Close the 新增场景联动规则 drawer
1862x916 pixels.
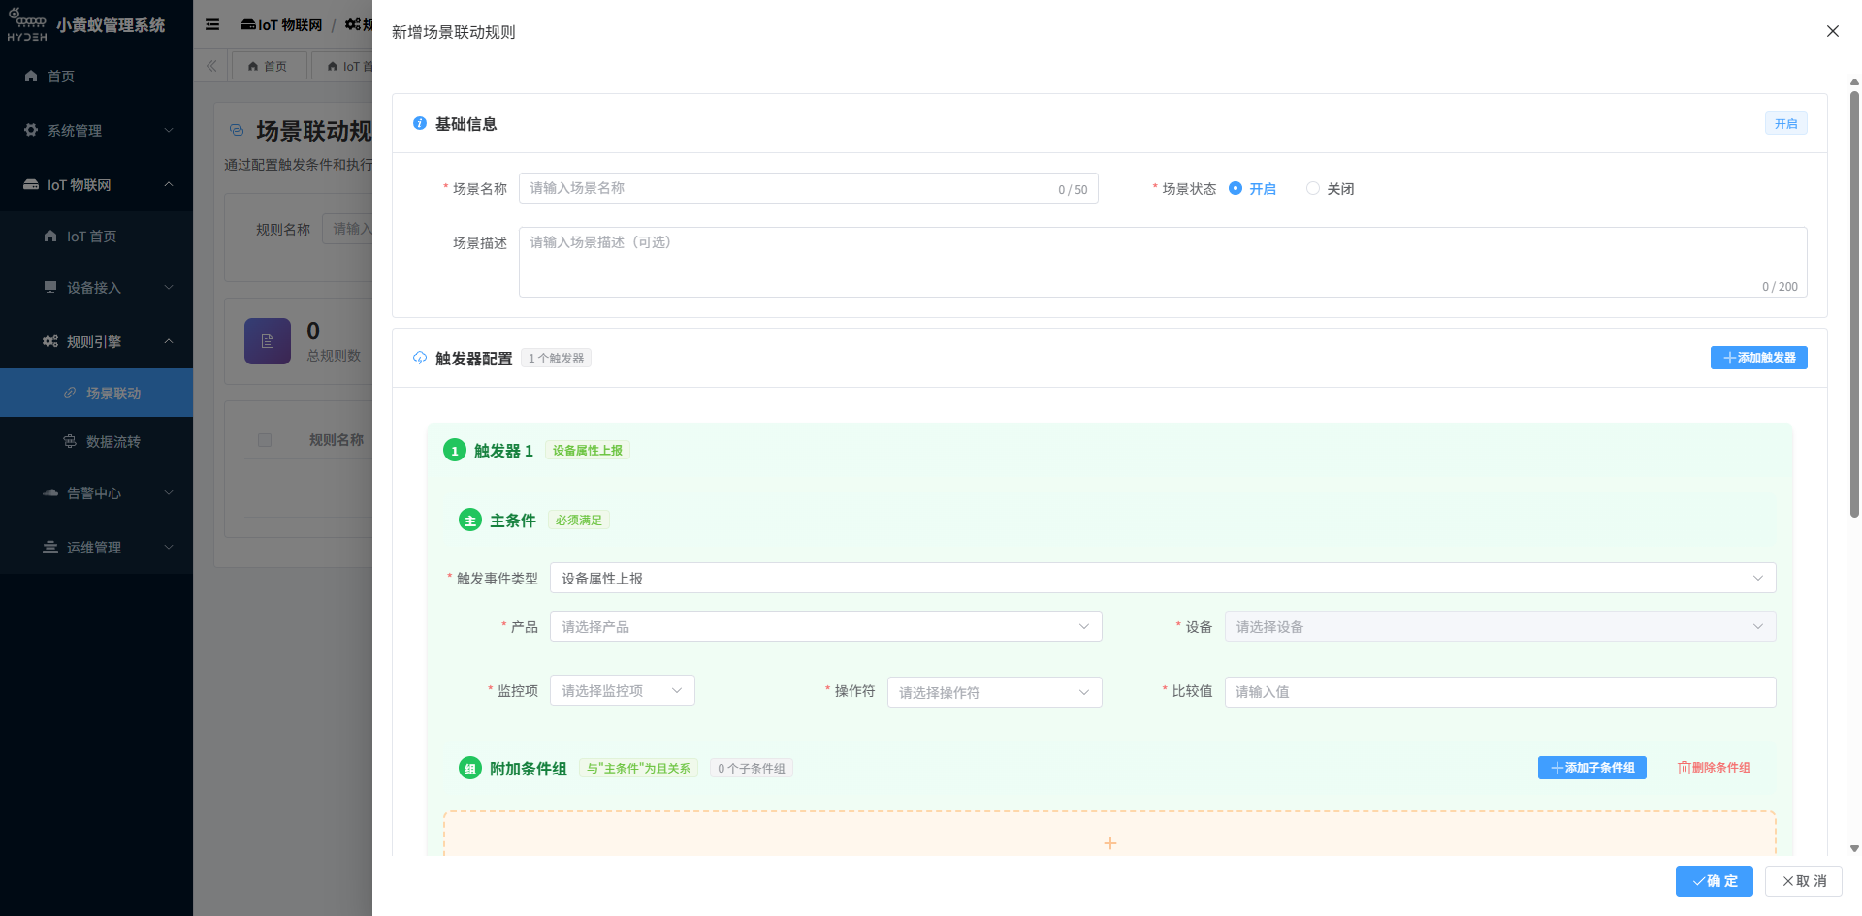[x=1833, y=31]
